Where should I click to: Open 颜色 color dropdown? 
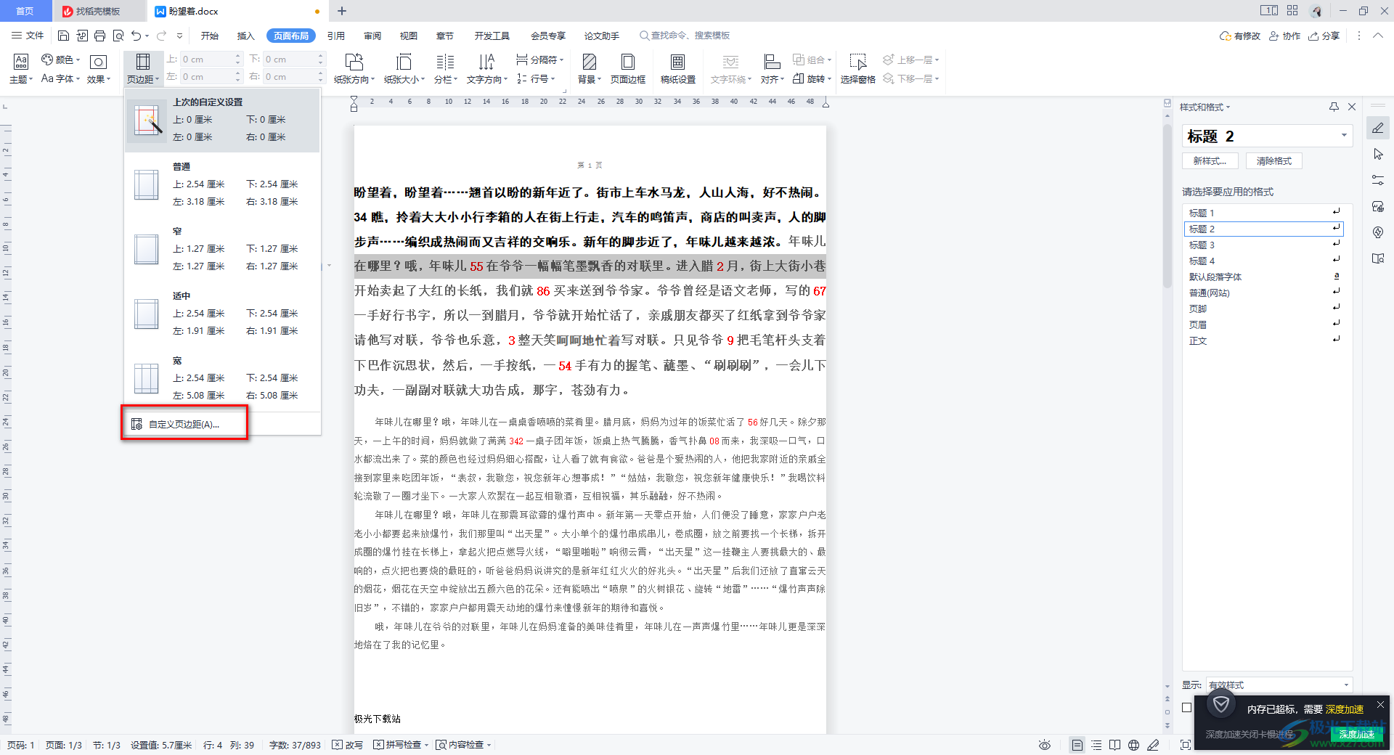click(61, 60)
